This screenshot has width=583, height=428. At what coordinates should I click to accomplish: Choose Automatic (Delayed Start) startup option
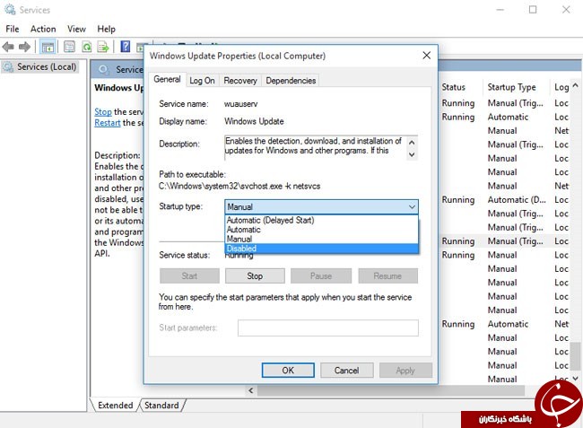321,220
